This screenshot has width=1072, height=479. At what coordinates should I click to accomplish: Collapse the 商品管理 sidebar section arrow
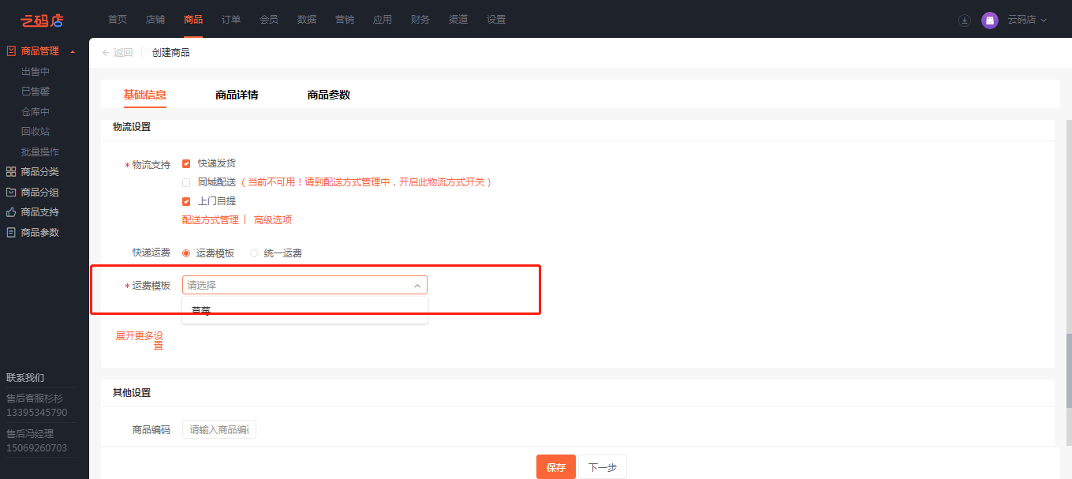pos(73,52)
